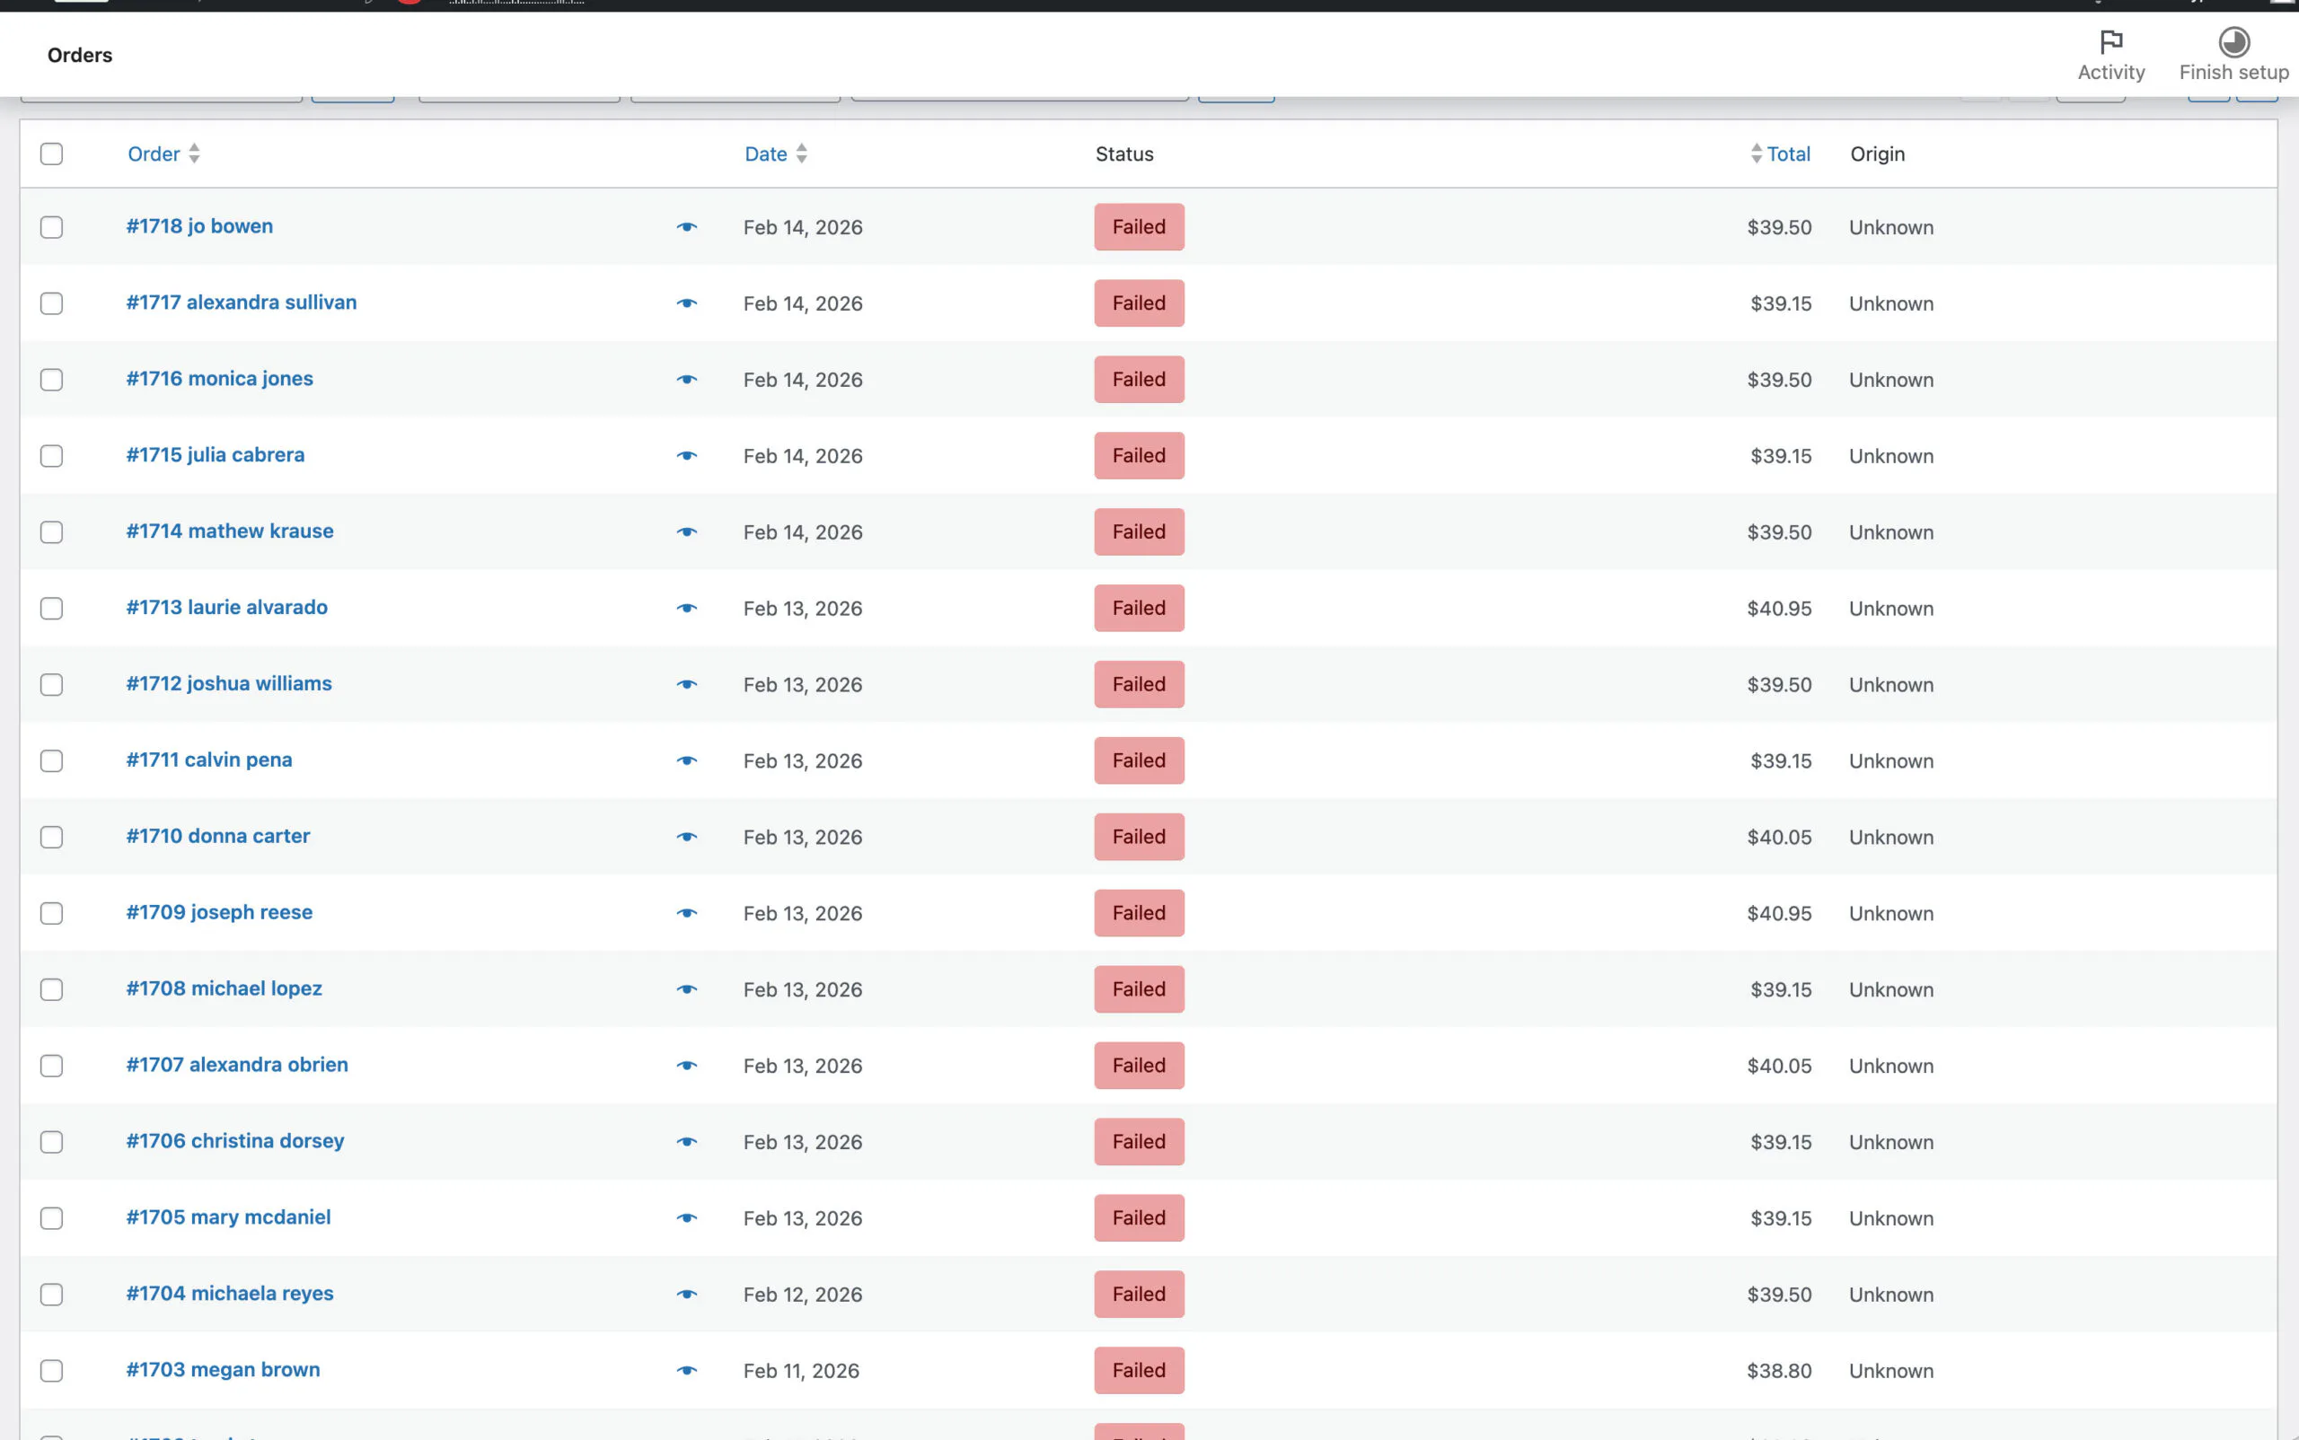Screen dimensions: 2299x1440
Task: Preview order #1715 julia cabrera eye icon
Action: pyautogui.click(x=686, y=456)
